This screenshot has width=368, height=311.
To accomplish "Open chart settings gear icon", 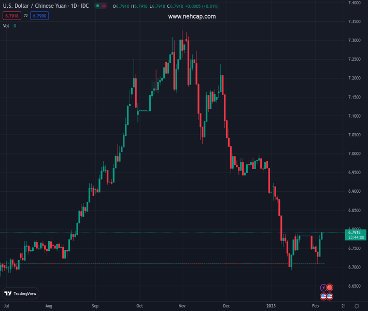I will 357,306.
